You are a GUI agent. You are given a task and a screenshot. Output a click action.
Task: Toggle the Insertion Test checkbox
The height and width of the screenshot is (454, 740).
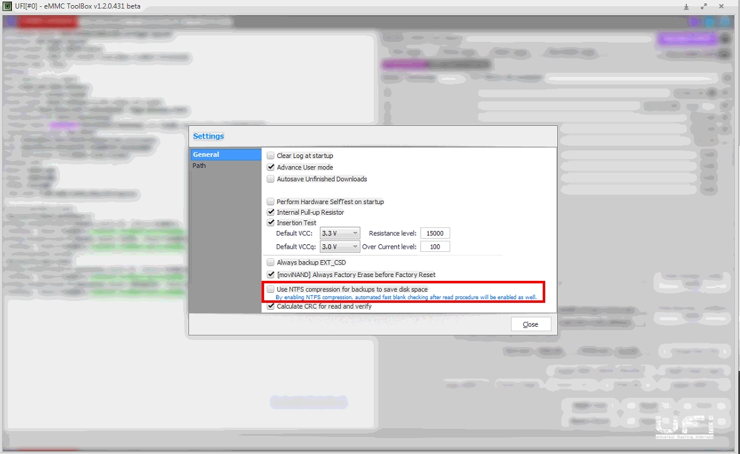(x=270, y=222)
